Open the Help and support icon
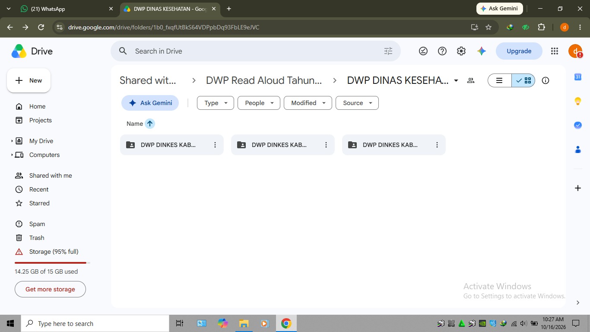Image resolution: width=590 pixels, height=332 pixels. click(442, 51)
